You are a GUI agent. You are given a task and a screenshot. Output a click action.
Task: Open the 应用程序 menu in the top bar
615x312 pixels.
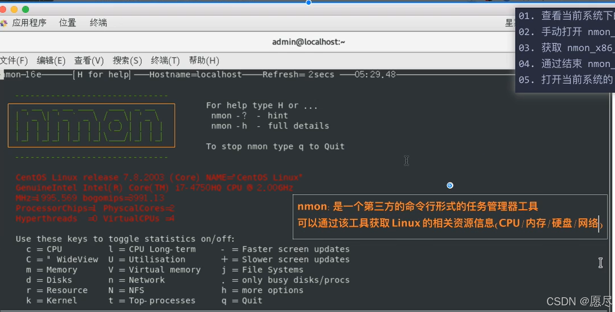pyautogui.click(x=29, y=23)
